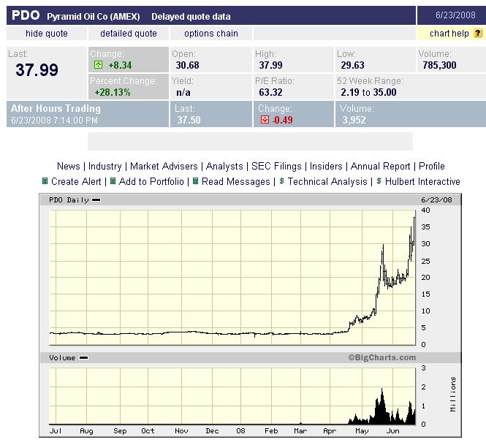Click the dollar icon beside Technical Analysis
This screenshot has width=486, height=445.
click(x=281, y=180)
